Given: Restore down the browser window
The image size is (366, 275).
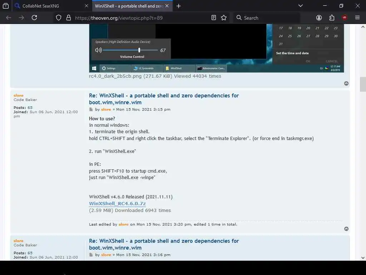Looking at the screenshot, I should pos(341,6).
